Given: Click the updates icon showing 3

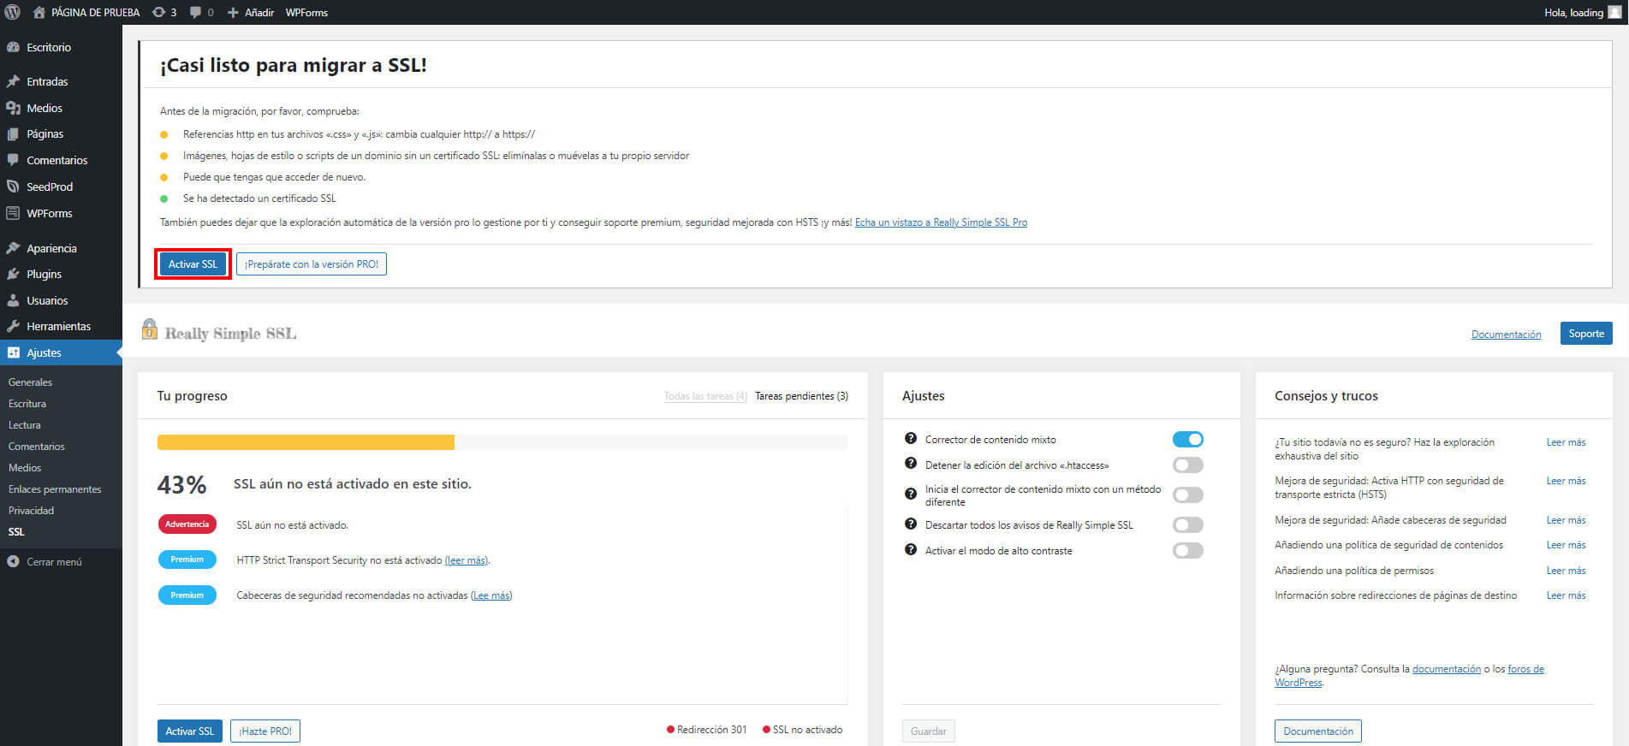Looking at the screenshot, I should (x=158, y=12).
